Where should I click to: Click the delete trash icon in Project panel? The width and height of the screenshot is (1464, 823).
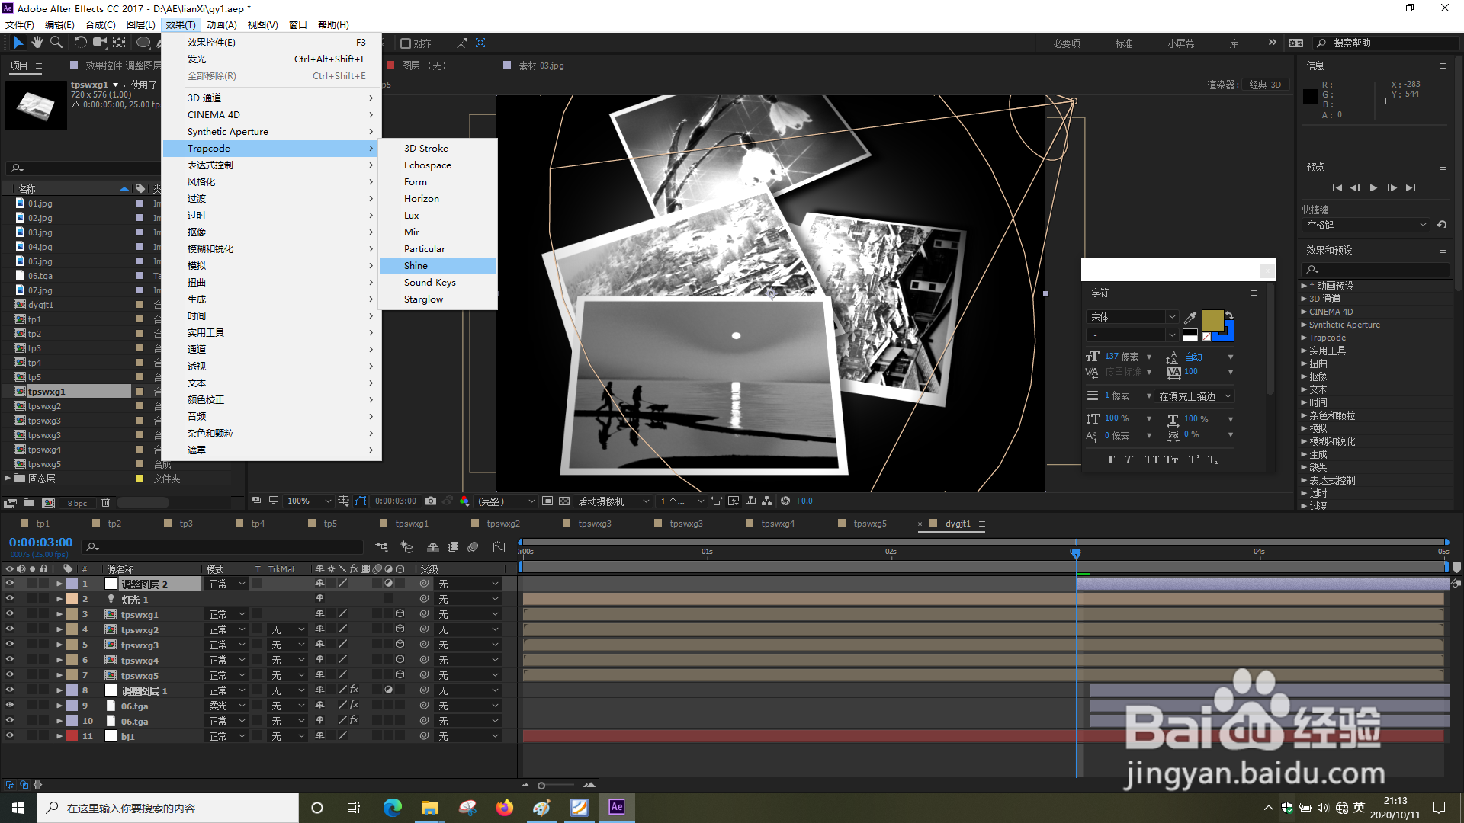pyautogui.click(x=106, y=503)
